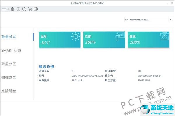The width and height of the screenshot is (175, 116).
Task: Click the sun icon on temperature card
Action: [76, 37]
